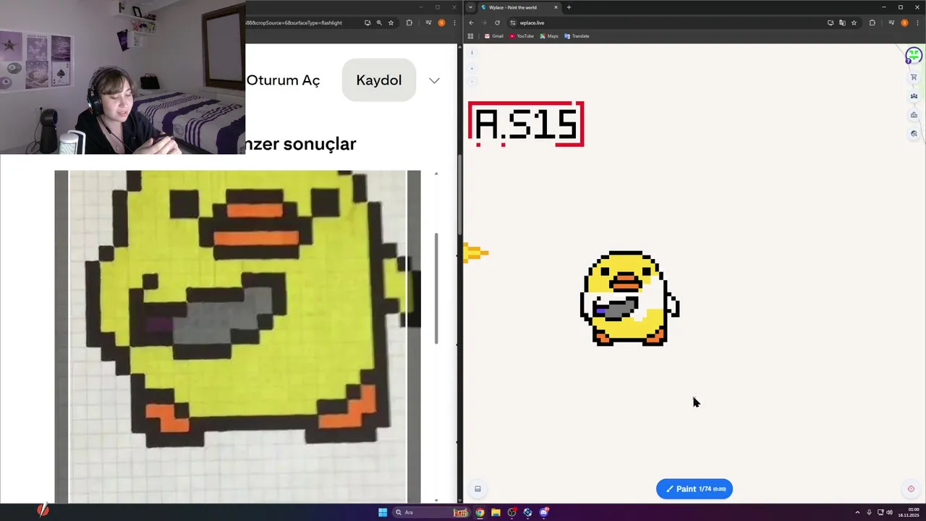Image resolution: width=926 pixels, height=521 pixels.
Task: Click the Kaydol button
Action: pos(378,80)
